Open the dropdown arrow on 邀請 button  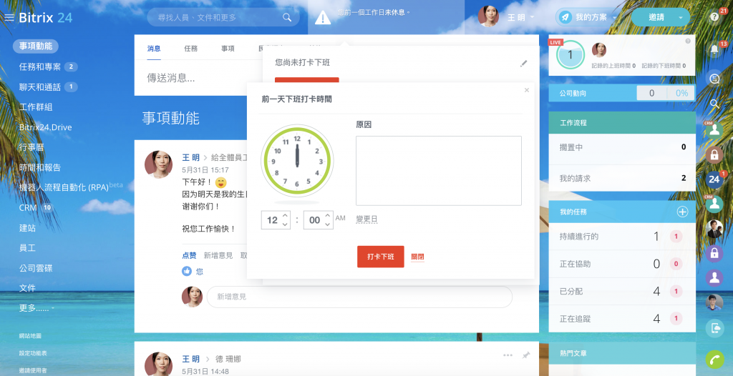(x=681, y=18)
